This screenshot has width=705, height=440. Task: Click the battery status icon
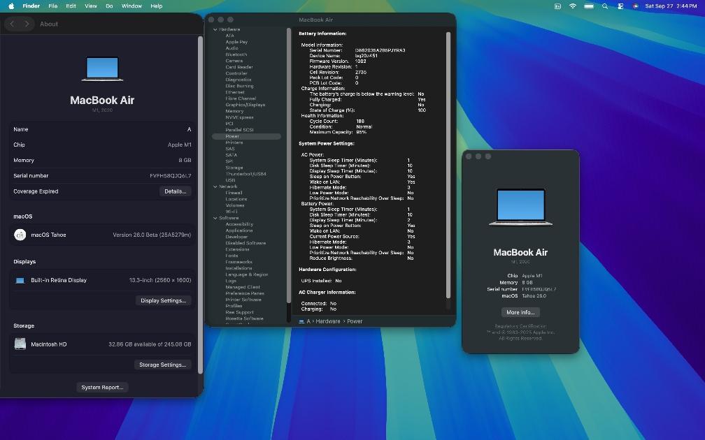(589, 6)
